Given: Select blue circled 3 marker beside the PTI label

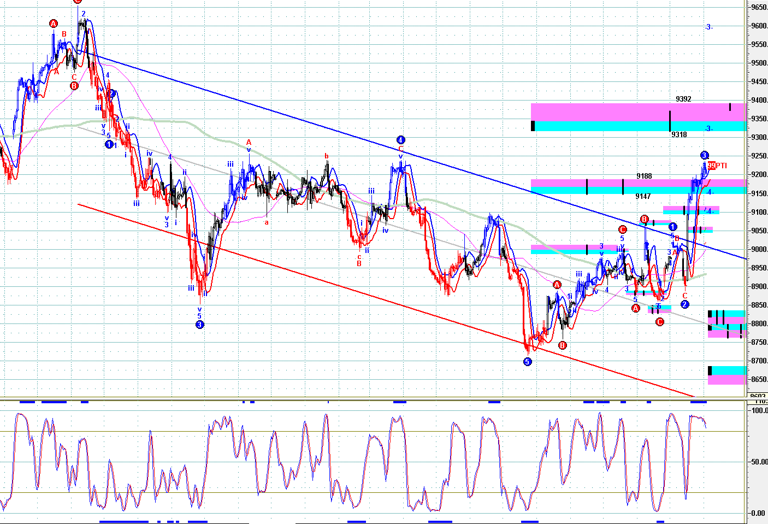Looking at the screenshot, I should pyautogui.click(x=704, y=155).
